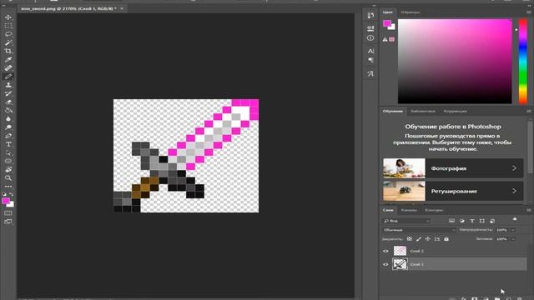
Task: Open the collapsed Paragraph panel icon
Action: [x=370, y=60]
